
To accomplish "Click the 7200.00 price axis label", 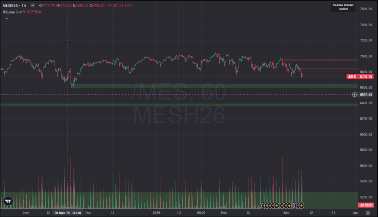I will tap(366, 40).
